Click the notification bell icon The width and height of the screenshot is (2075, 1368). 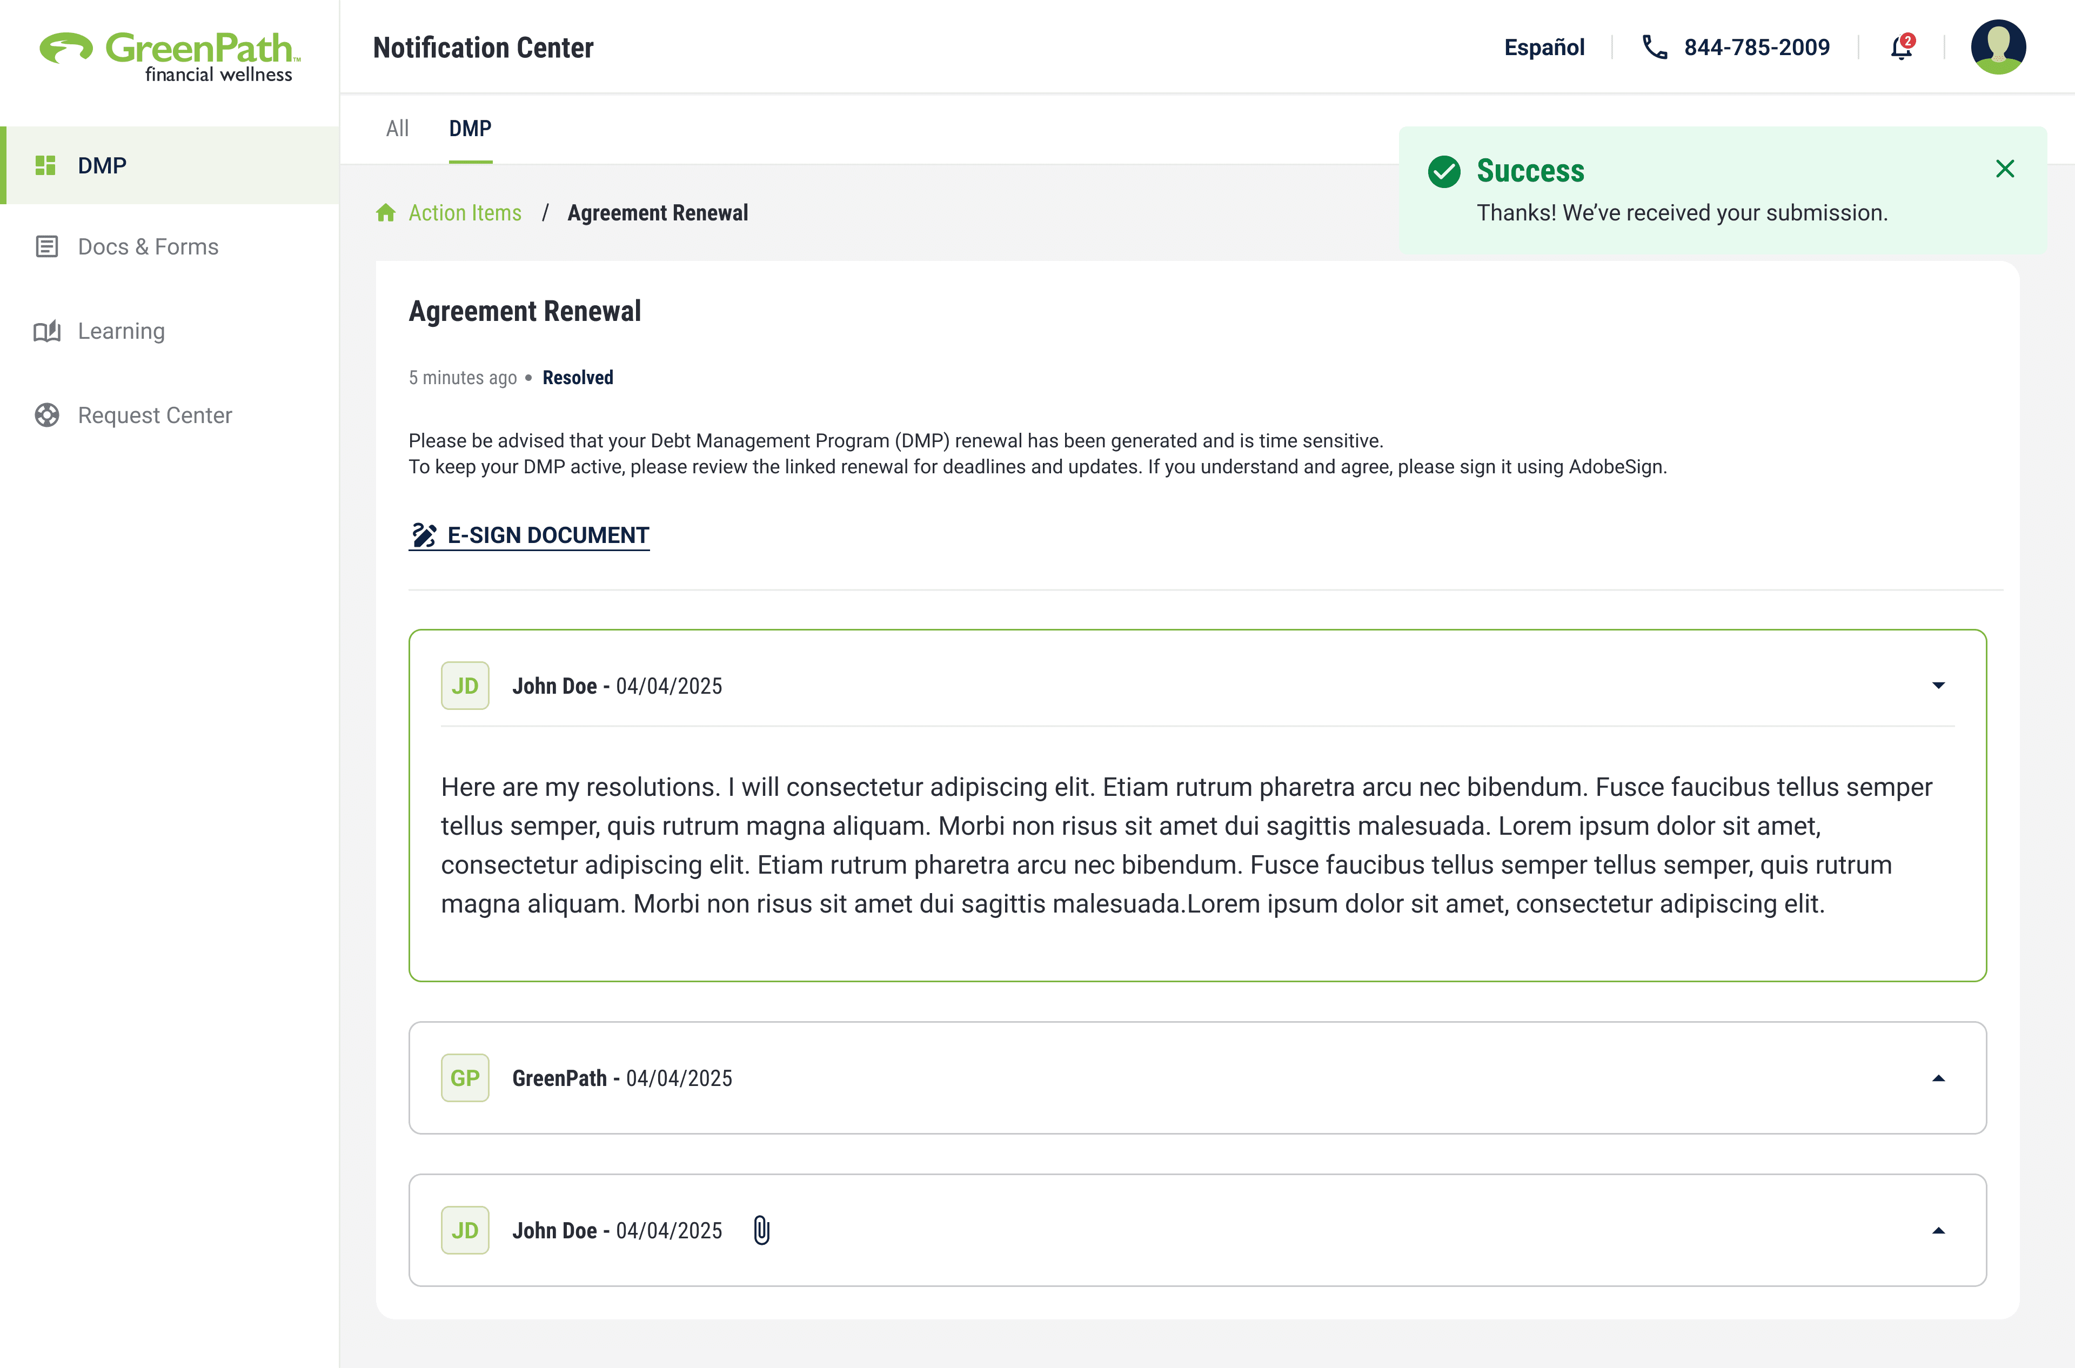1900,48
